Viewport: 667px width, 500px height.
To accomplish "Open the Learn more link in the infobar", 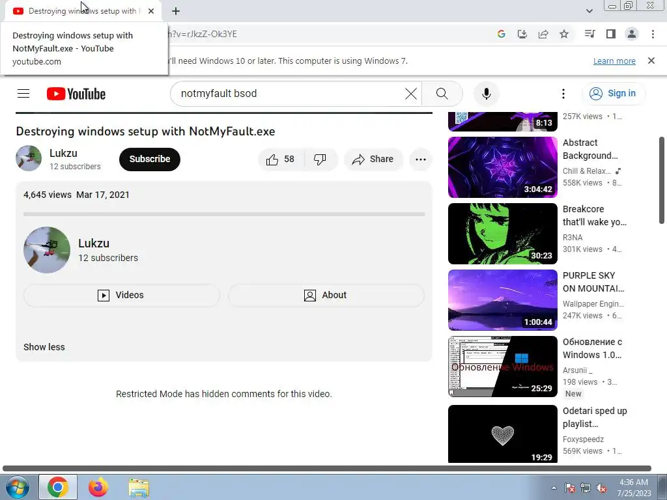I will click(x=614, y=61).
